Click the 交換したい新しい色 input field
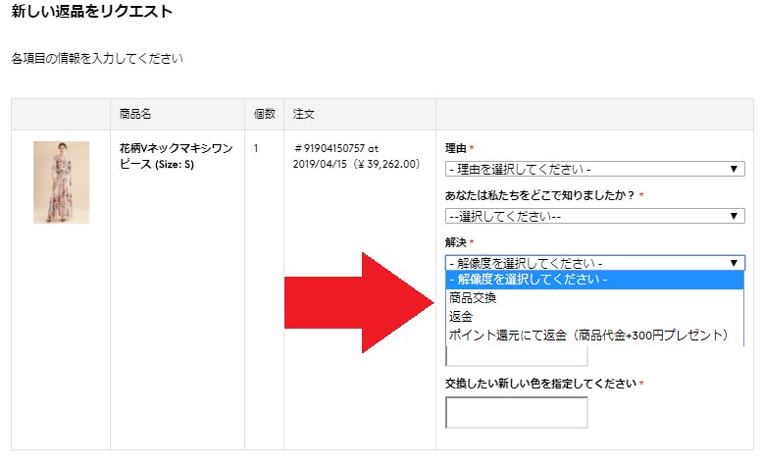This screenshot has height=466, width=763. tap(516, 412)
